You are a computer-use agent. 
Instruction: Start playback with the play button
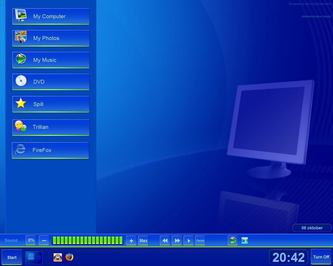click(189, 241)
